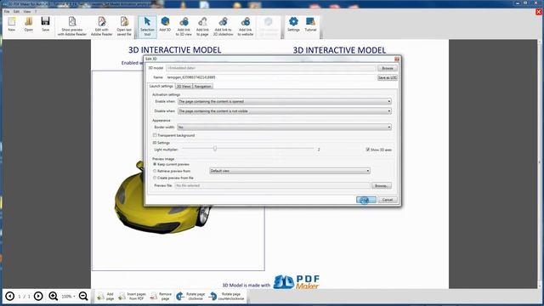544x306 pixels.
Task: Select Keep current preview option
Action: click(x=155, y=164)
